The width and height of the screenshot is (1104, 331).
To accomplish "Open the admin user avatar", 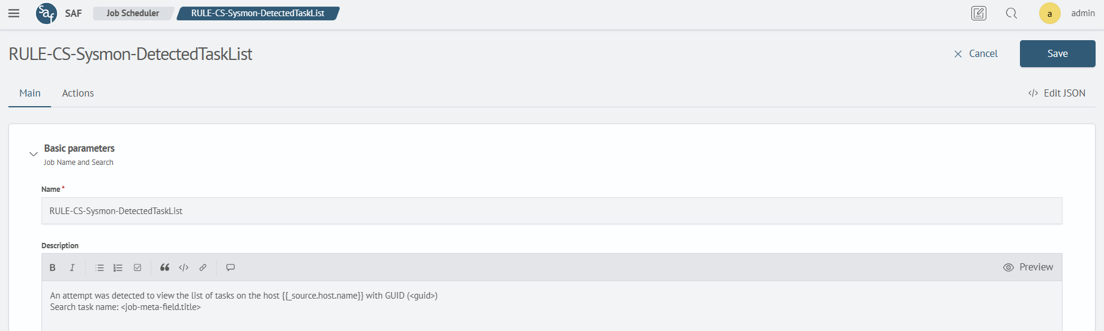I will click(x=1049, y=13).
